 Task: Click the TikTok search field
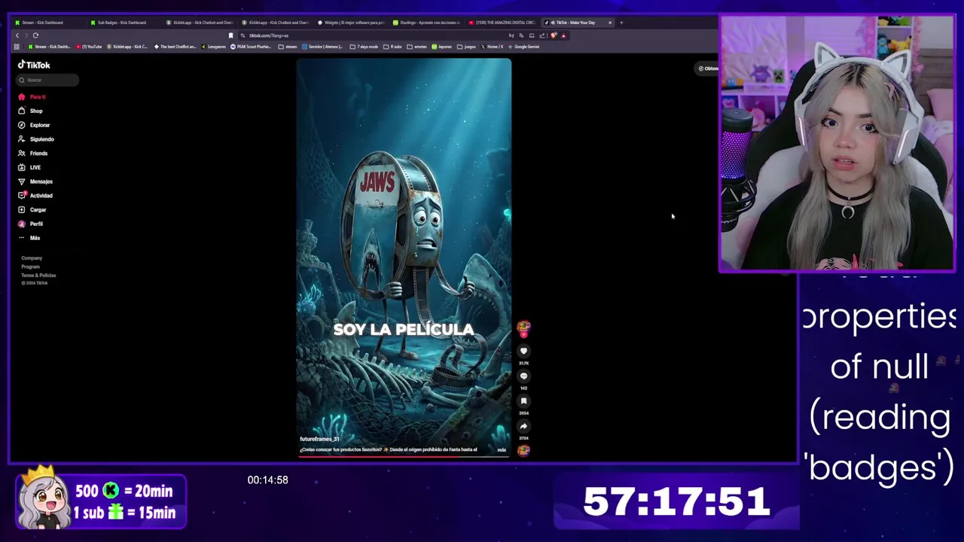pyautogui.click(x=48, y=80)
